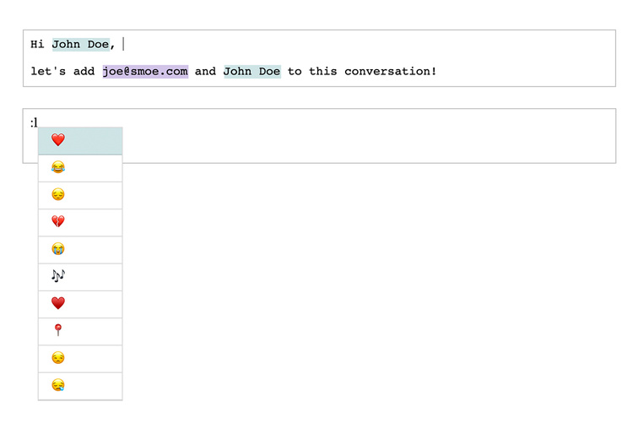The image size is (638, 423).
Task: Select the sad face with sweat drop emoji
Action: (x=80, y=387)
